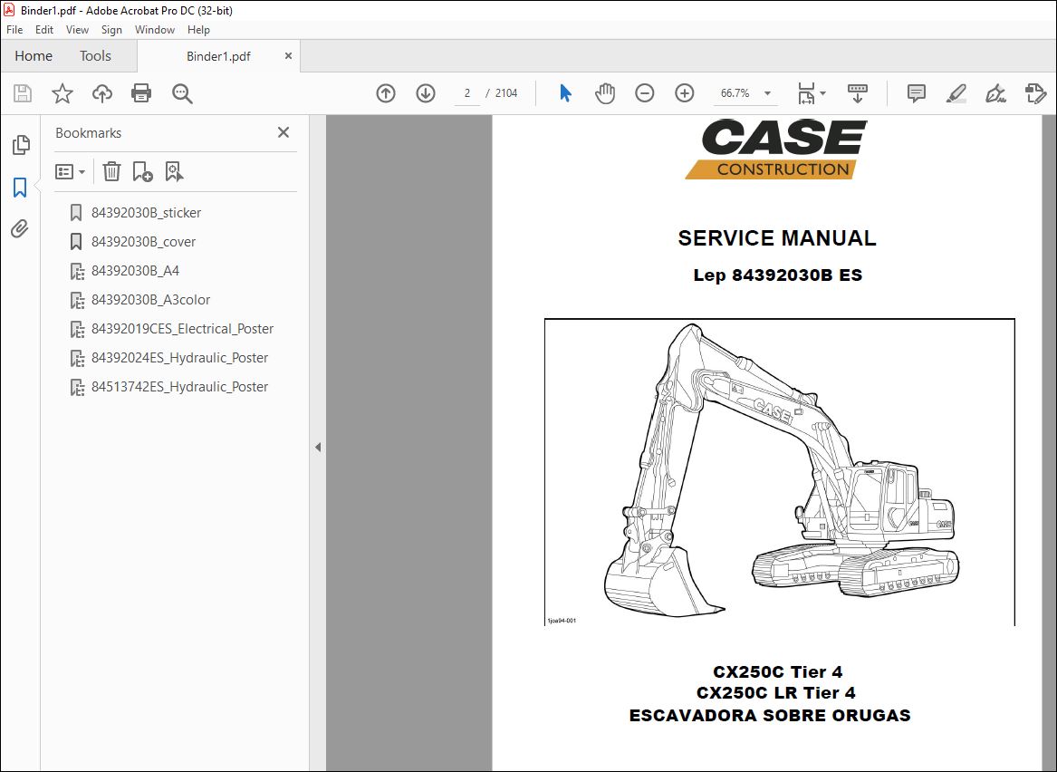Click the Save file icon
Viewport: 1057px width, 772px height.
(23, 93)
